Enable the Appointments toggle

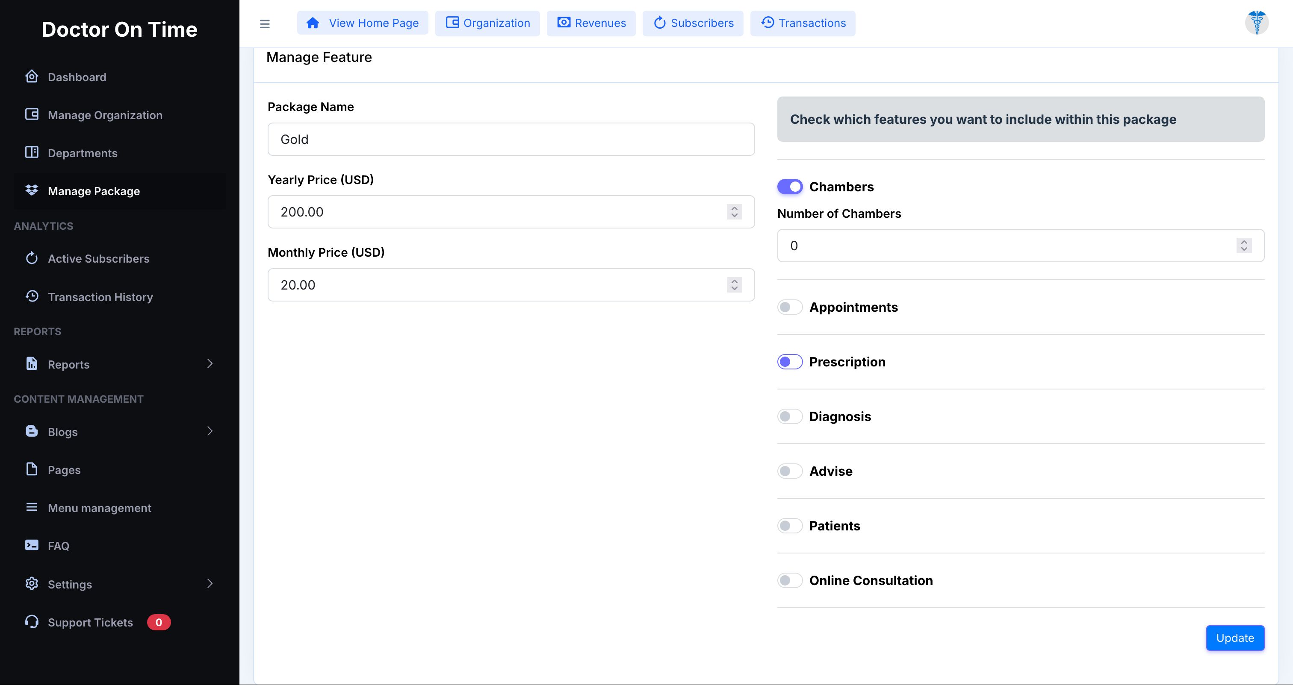(x=790, y=307)
